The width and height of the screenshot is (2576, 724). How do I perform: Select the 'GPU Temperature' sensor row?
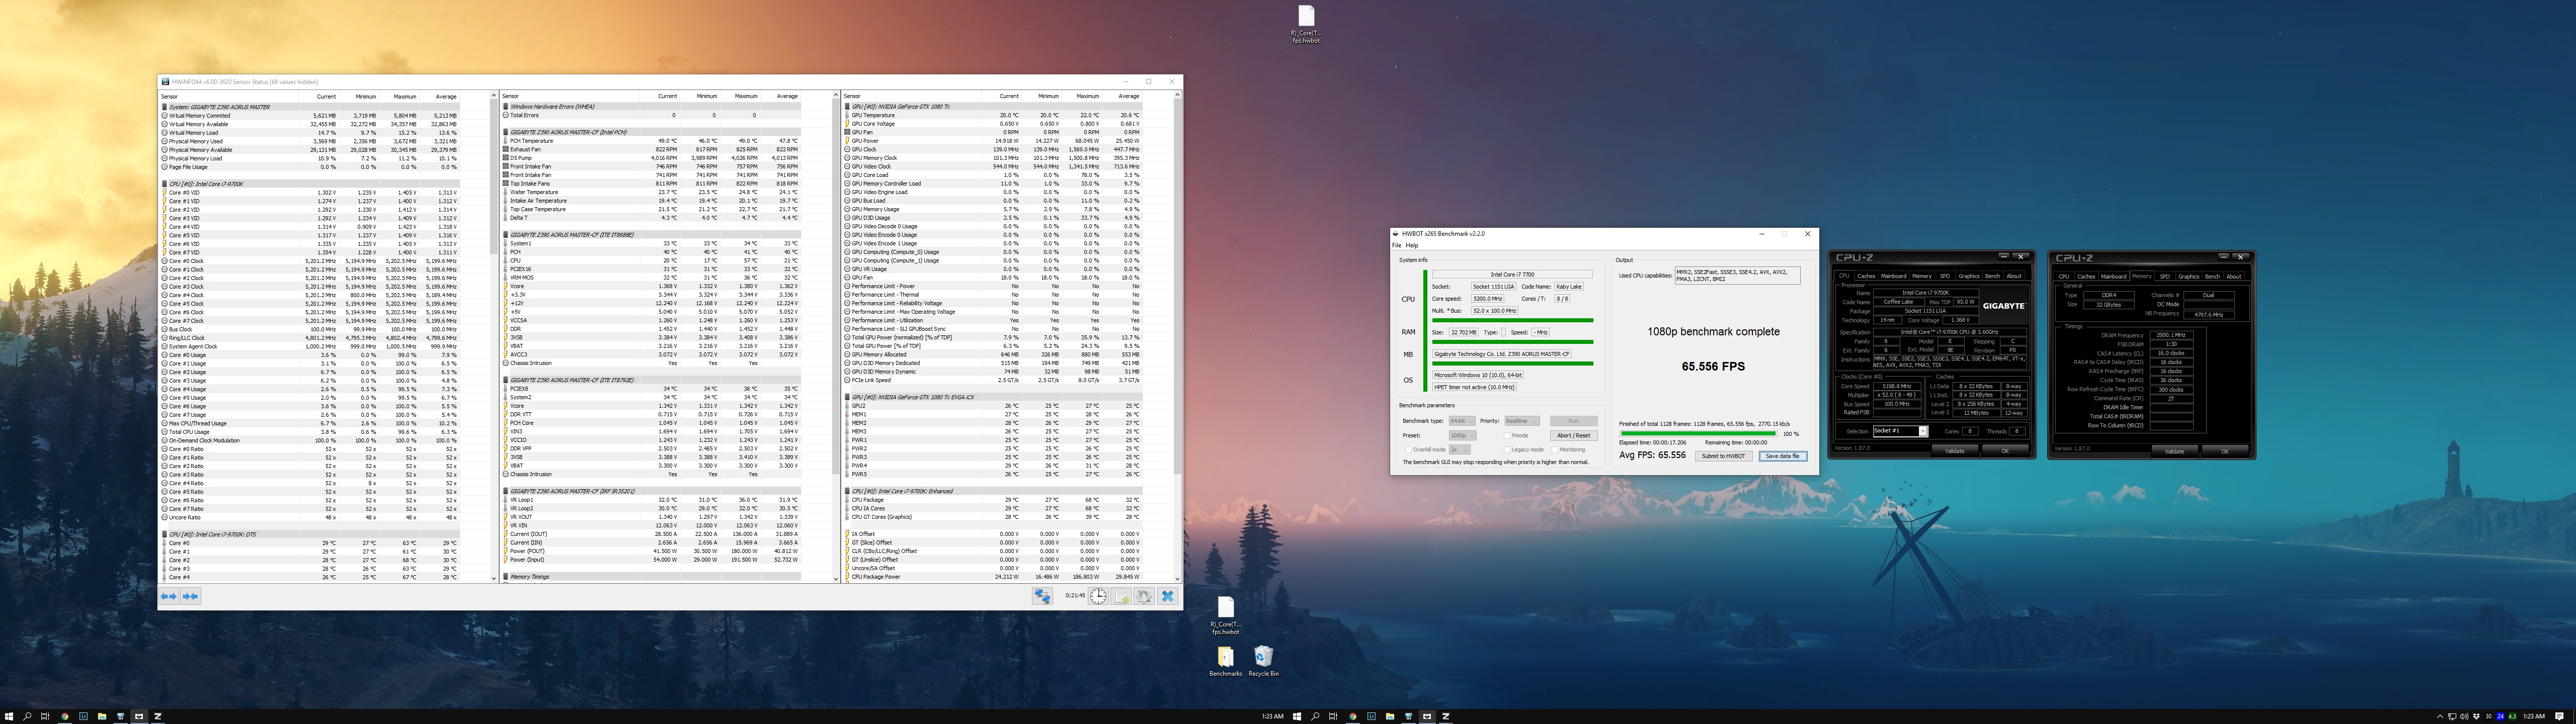point(992,116)
